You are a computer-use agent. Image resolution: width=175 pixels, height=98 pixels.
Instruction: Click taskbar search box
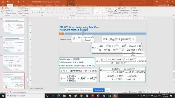point(25,96)
